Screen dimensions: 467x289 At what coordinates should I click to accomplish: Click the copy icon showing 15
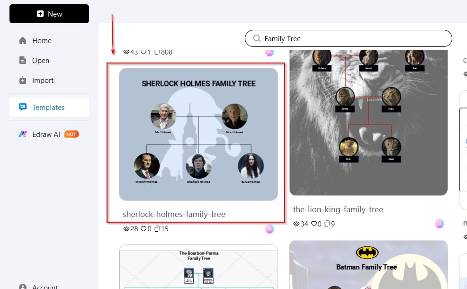[157, 229]
